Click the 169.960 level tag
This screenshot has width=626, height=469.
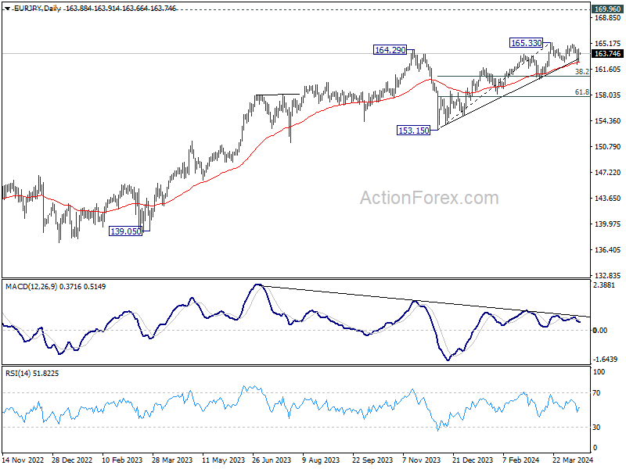coord(607,9)
